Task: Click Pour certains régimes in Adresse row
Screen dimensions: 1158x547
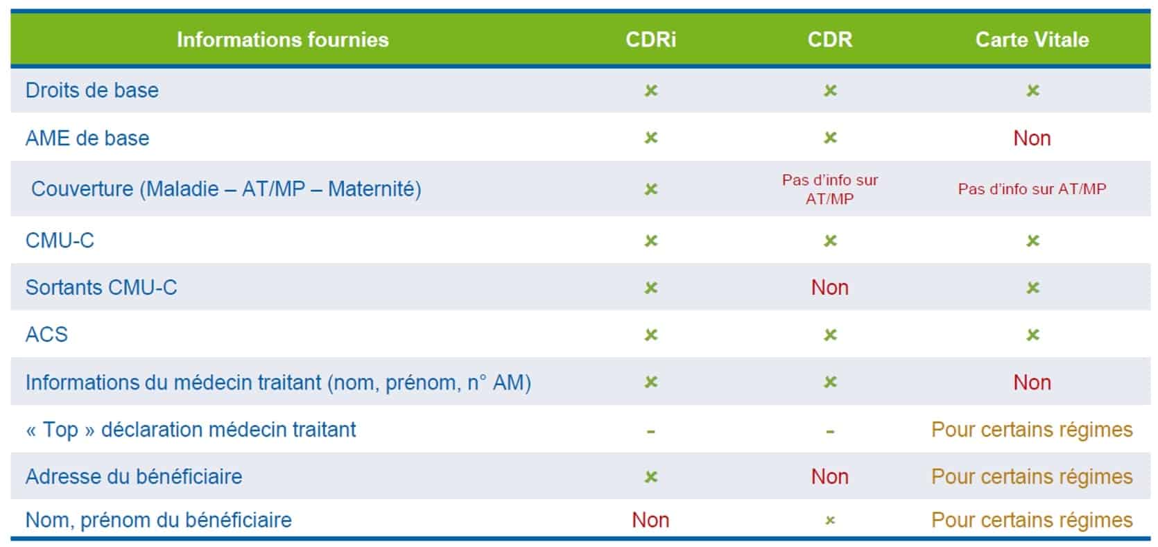Action: coord(1032,476)
